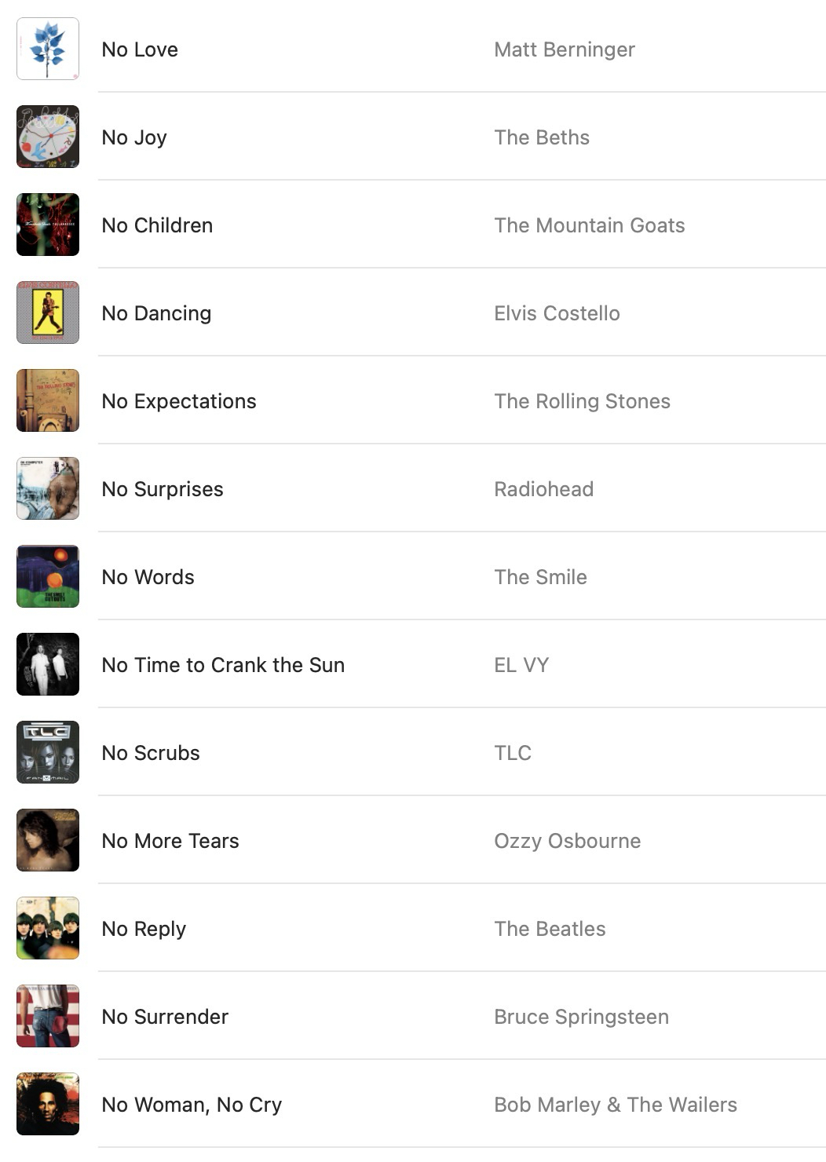
Task: Go to The Mountain Goats artist
Action: pos(590,225)
